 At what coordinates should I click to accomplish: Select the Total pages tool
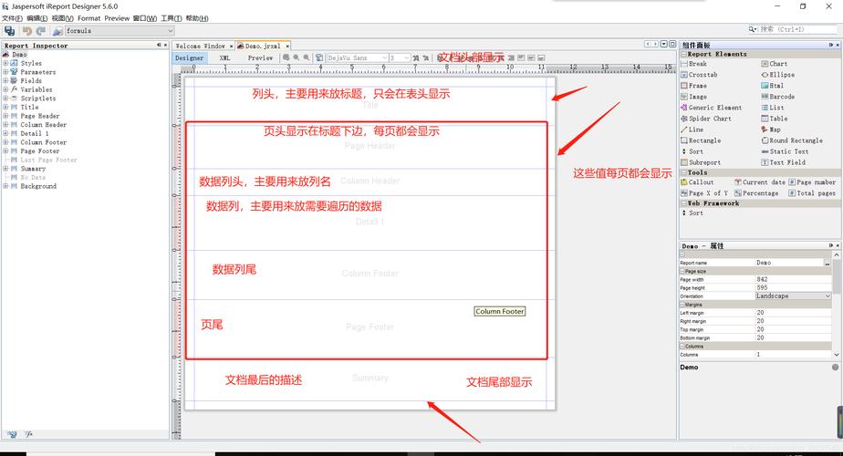(812, 193)
